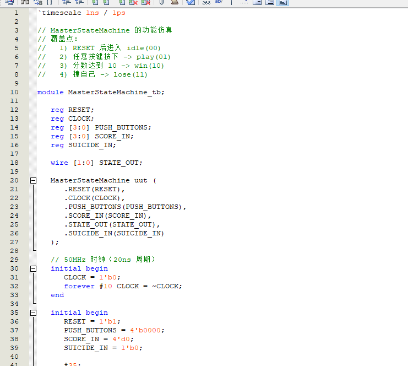The height and width of the screenshot is (366, 408).
Task: Select line number 10 in the gutter
Action: (14, 92)
